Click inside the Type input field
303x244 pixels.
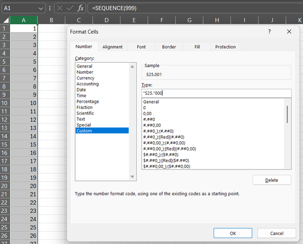click(216, 93)
